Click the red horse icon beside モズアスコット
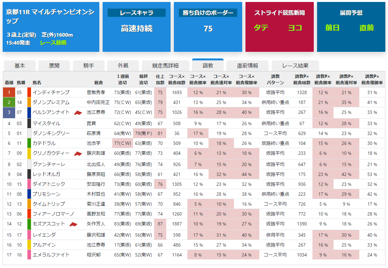 [x=74, y=224]
